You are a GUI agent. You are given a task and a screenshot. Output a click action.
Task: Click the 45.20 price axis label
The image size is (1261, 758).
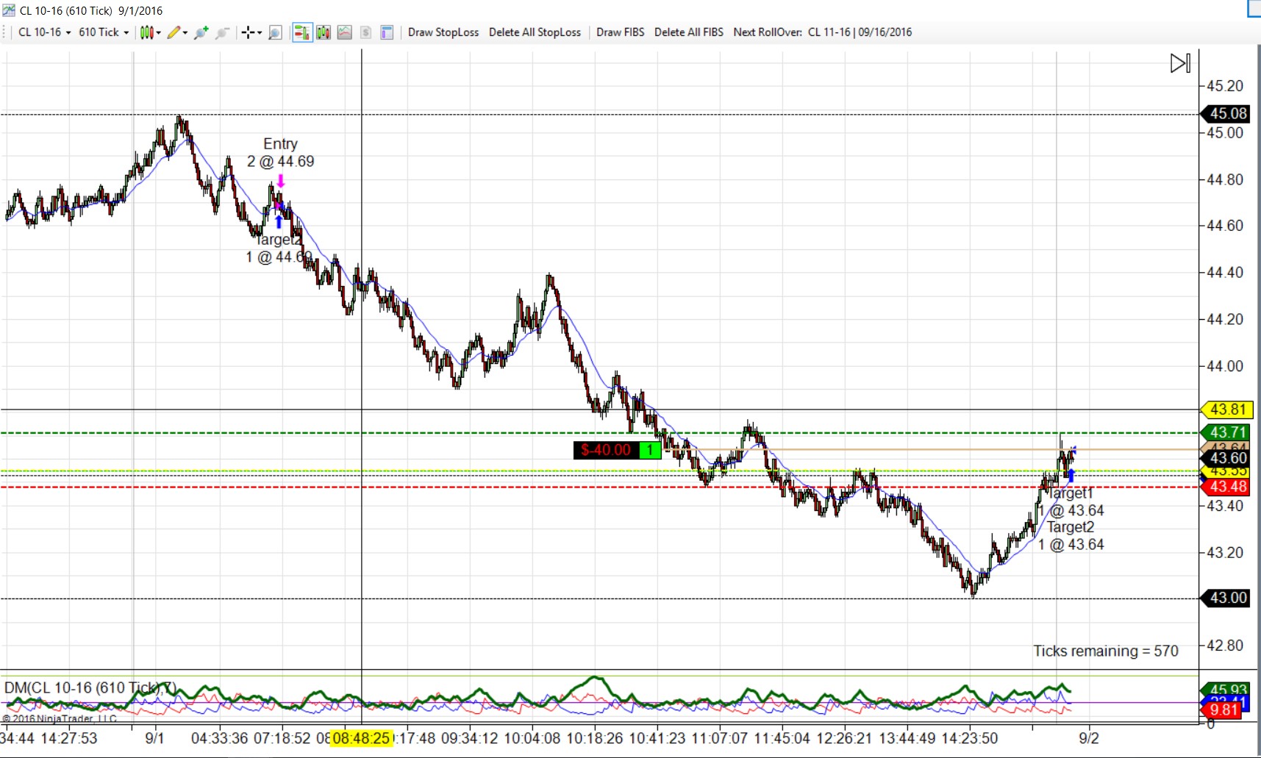[x=1225, y=86]
